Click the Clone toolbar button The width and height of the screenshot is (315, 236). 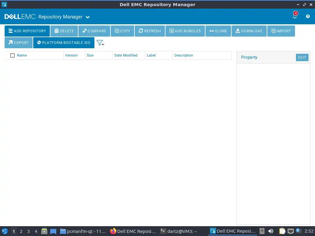218,31
